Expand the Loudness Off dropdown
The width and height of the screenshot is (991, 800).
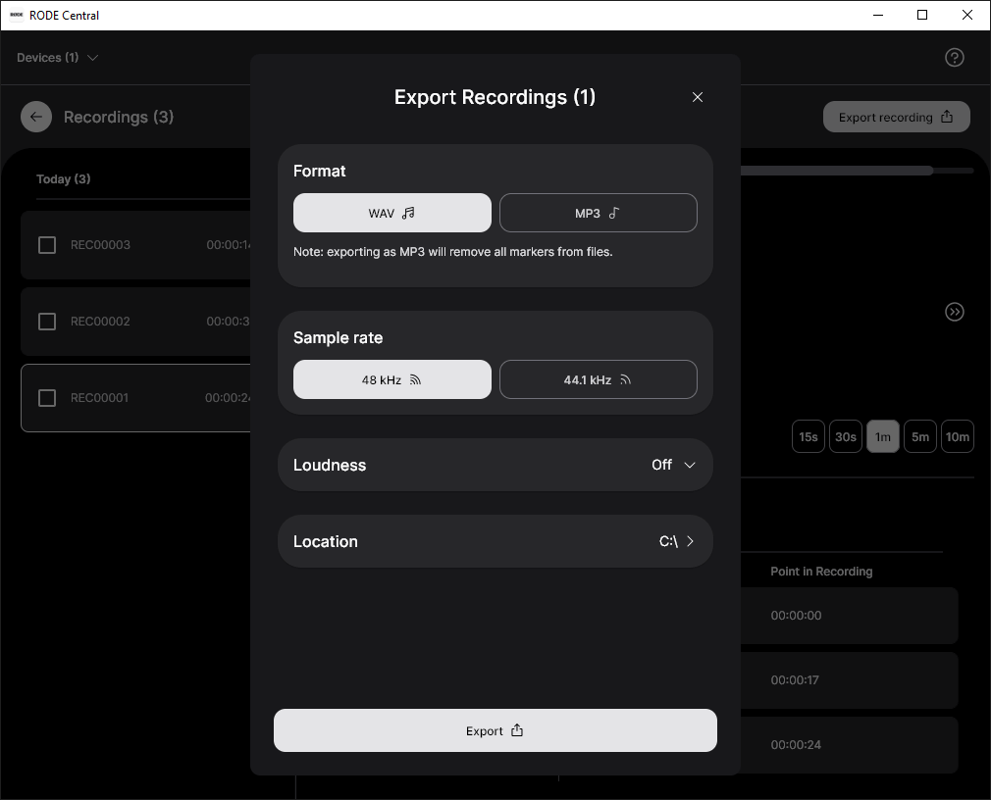673,465
